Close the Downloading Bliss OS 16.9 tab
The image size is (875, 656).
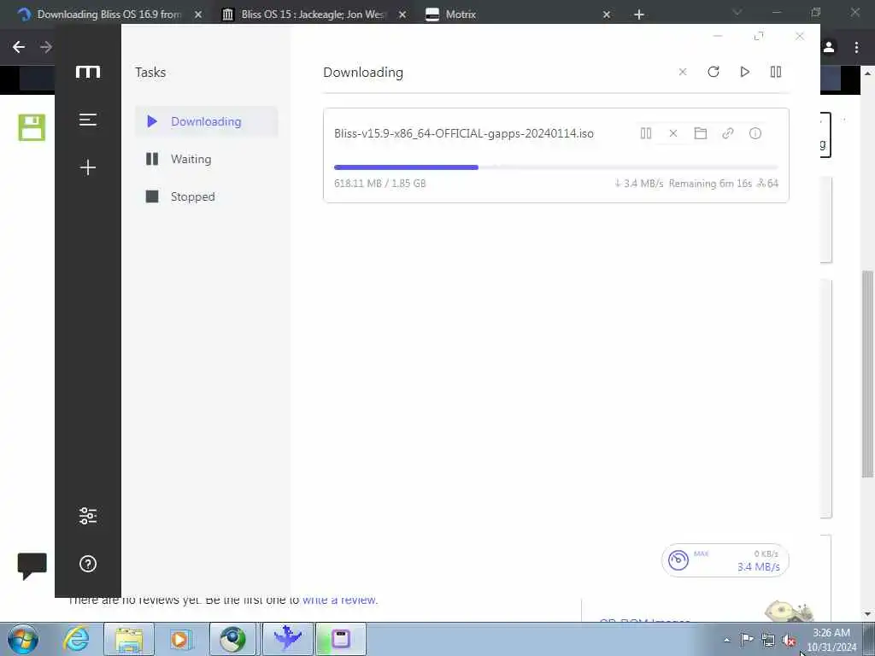point(198,15)
